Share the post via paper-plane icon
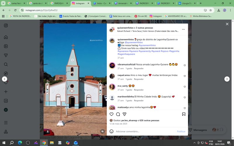This screenshot has width=234, height=146. pyautogui.click(x=125, y=114)
